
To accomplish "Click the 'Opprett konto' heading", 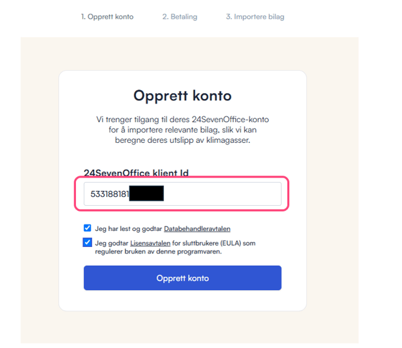I will pyautogui.click(x=182, y=96).
